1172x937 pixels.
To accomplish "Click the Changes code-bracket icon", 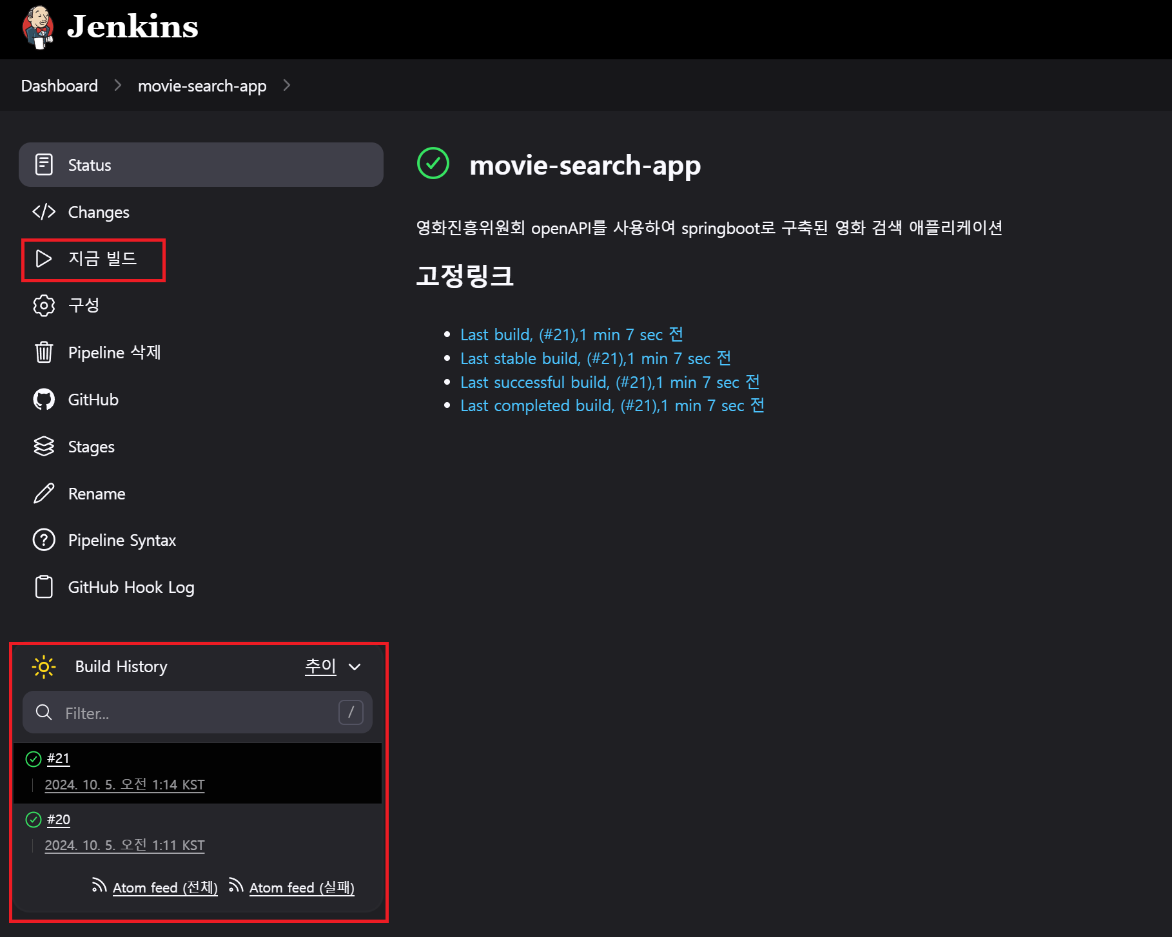I will 44,211.
